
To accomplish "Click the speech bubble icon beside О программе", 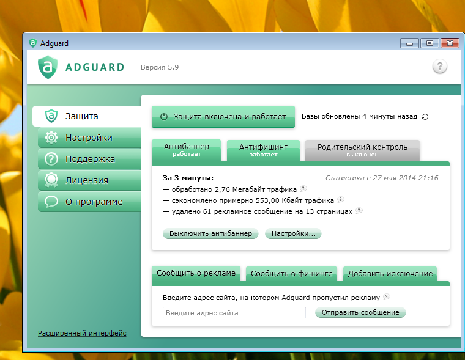I will [x=51, y=202].
